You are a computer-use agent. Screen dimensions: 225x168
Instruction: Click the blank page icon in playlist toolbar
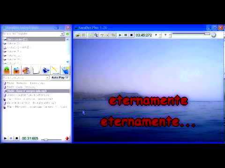tap(36, 70)
